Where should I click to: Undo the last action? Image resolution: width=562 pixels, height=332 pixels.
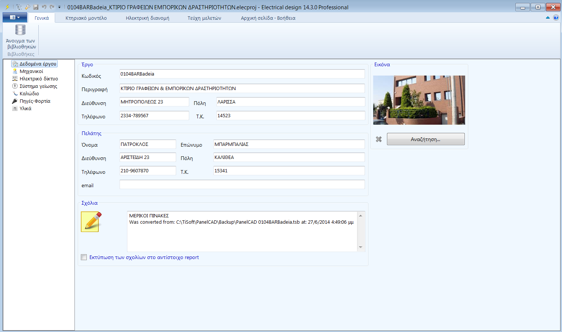point(44,7)
